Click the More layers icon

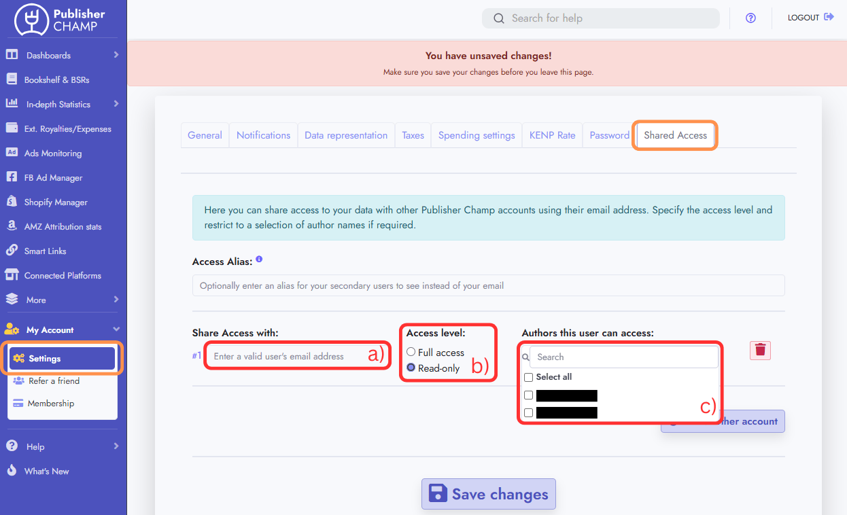tap(12, 299)
